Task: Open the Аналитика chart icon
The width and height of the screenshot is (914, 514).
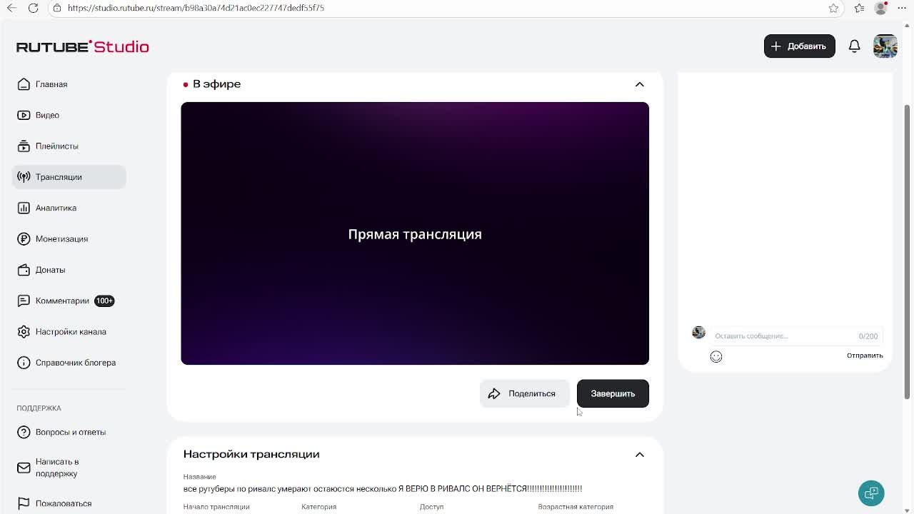Action: click(x=24, y=208)
